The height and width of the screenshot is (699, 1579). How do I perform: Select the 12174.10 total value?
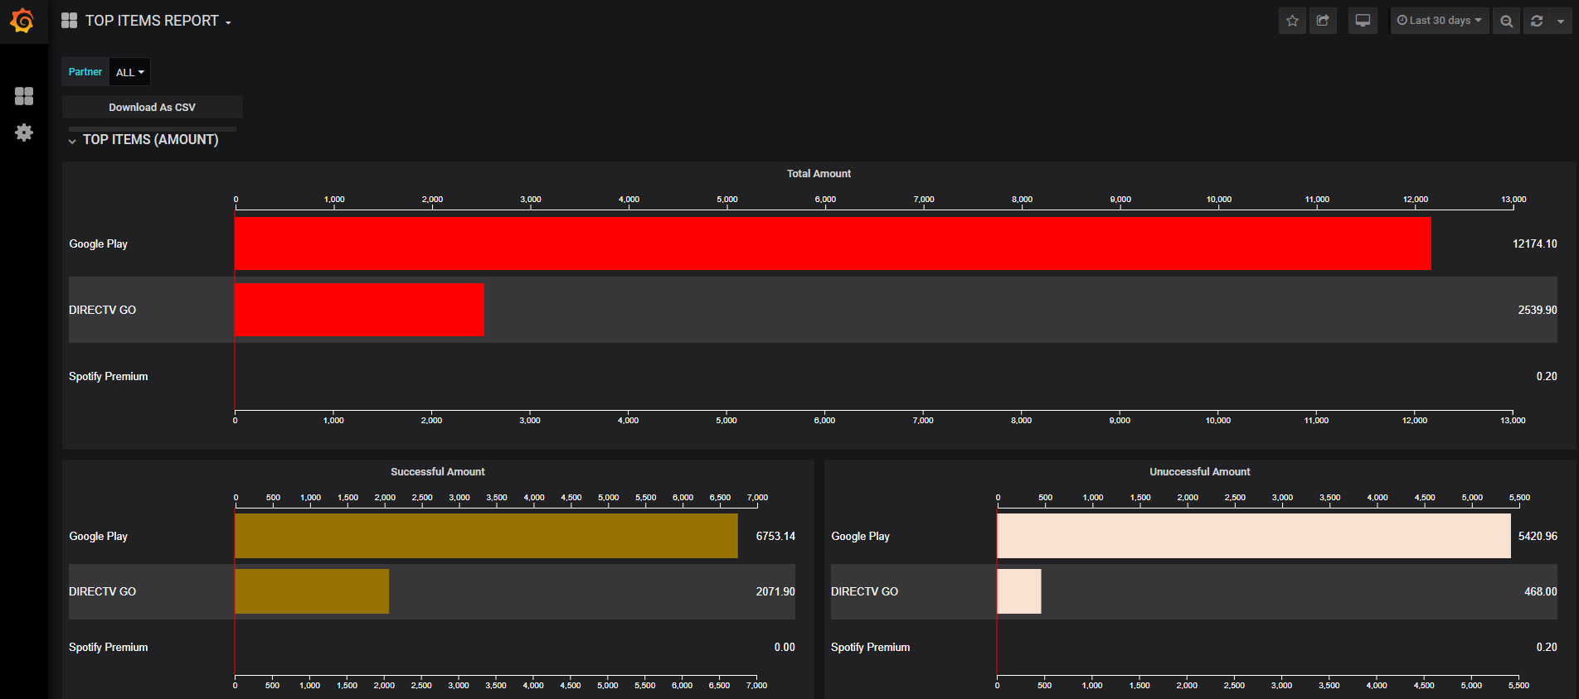click(x=1535, y=243)
